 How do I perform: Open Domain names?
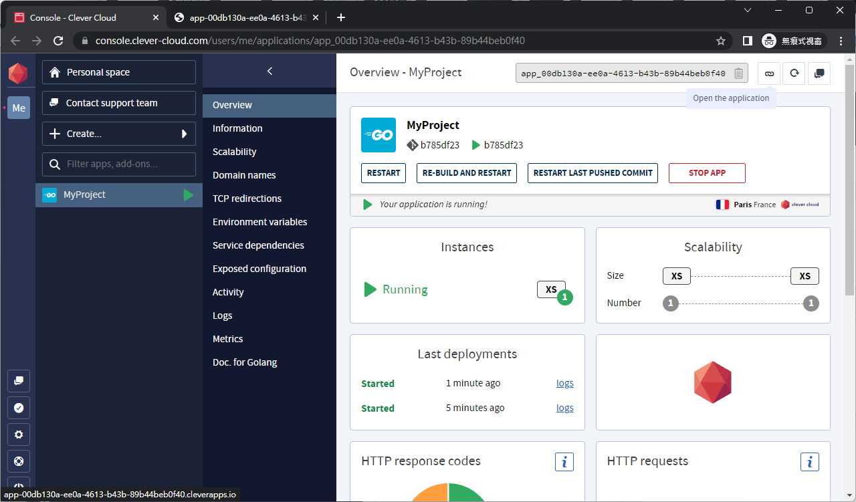coord(270,175)
